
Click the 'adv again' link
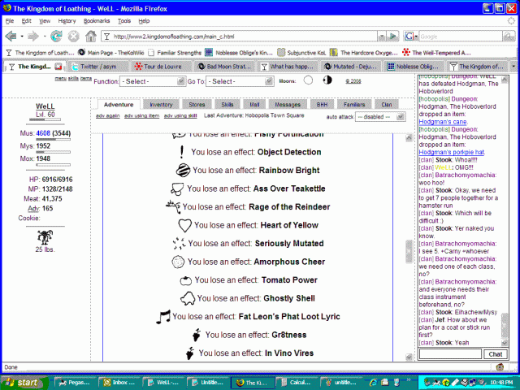[x=107, y=116]
